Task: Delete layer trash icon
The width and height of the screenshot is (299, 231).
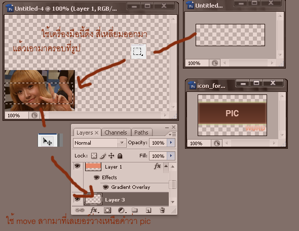Action: 162,210
